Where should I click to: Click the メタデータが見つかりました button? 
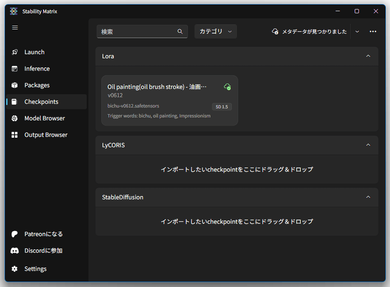[310, 32]
